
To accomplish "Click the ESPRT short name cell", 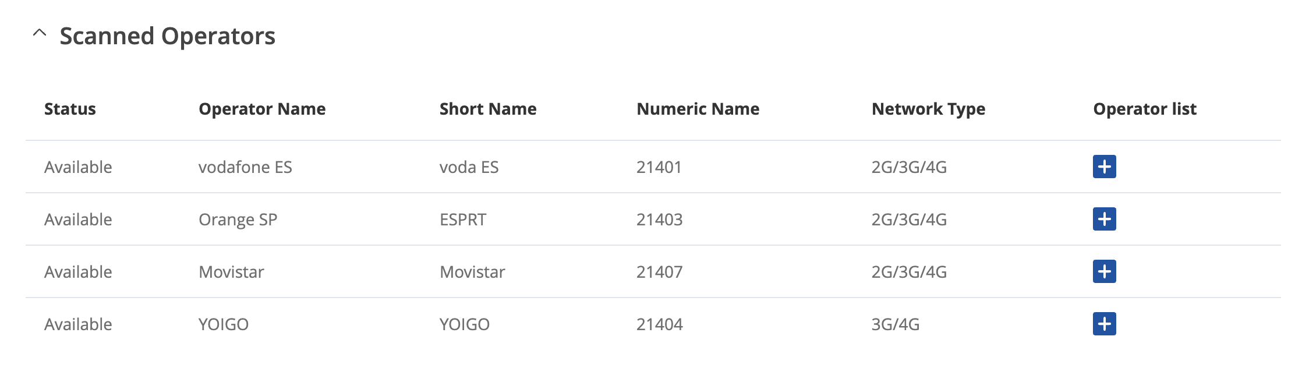I will [463, 220].
